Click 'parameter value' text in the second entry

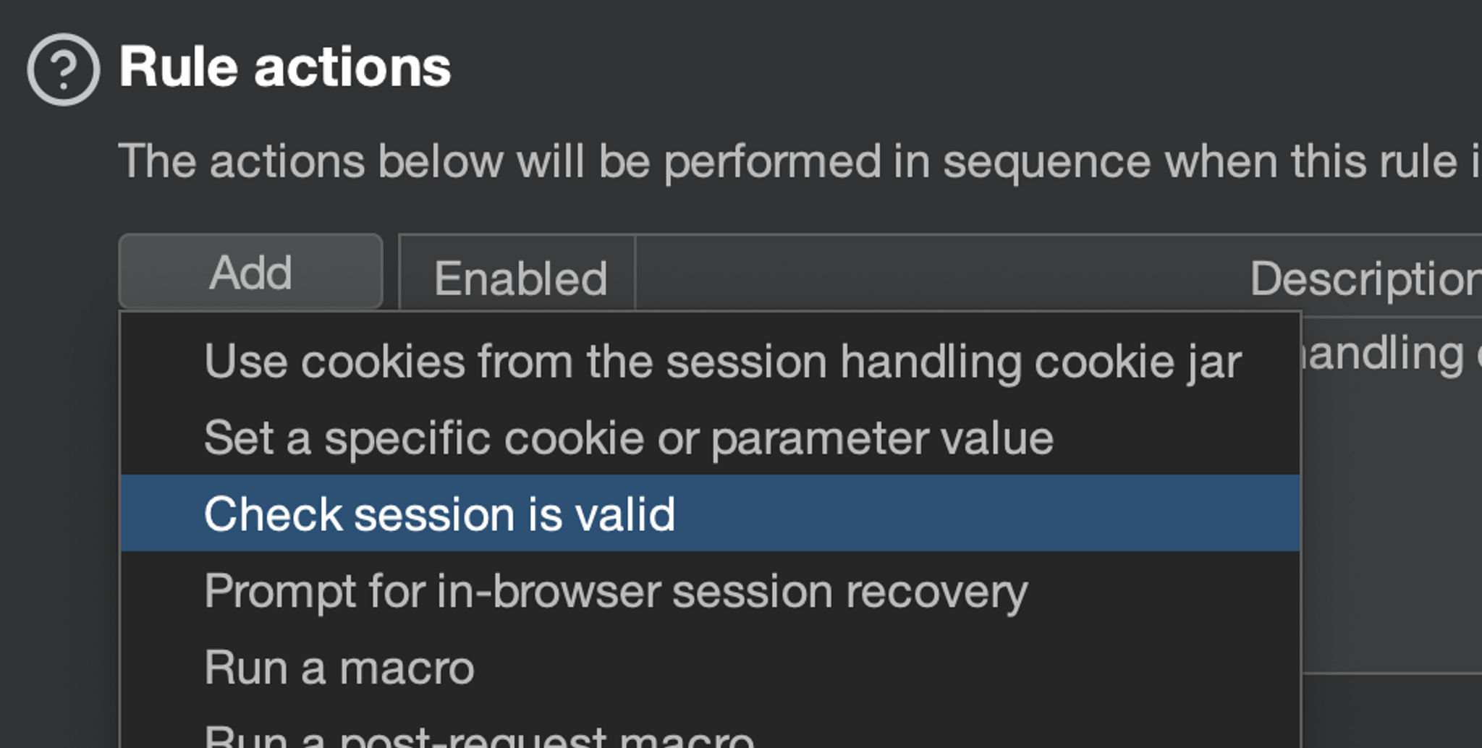coord(881,438)
